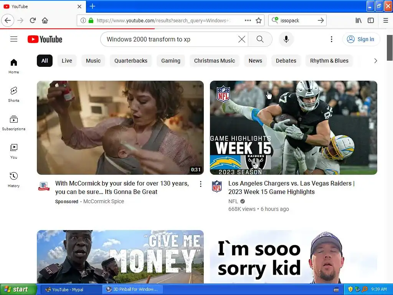Open the browser Library icon

click(358, 20)
